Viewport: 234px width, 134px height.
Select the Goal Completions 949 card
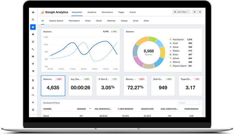tap(163, 86)
